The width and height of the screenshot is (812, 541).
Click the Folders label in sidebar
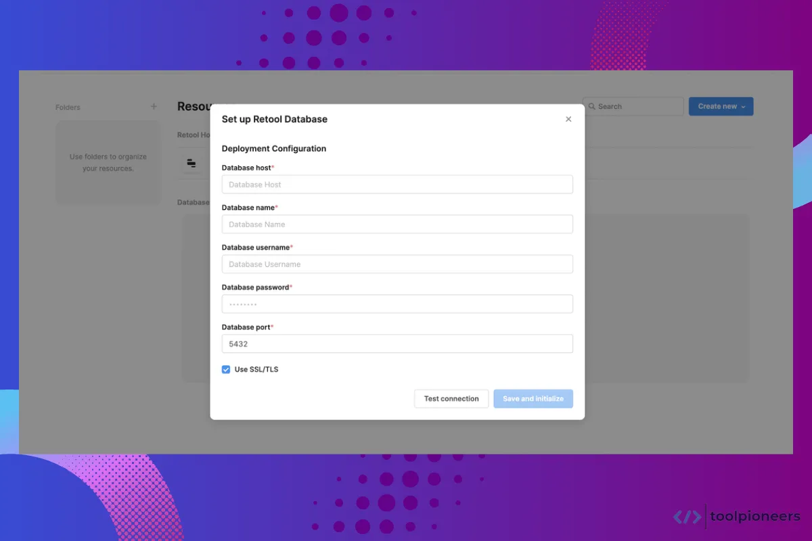(x=68, y=108)
